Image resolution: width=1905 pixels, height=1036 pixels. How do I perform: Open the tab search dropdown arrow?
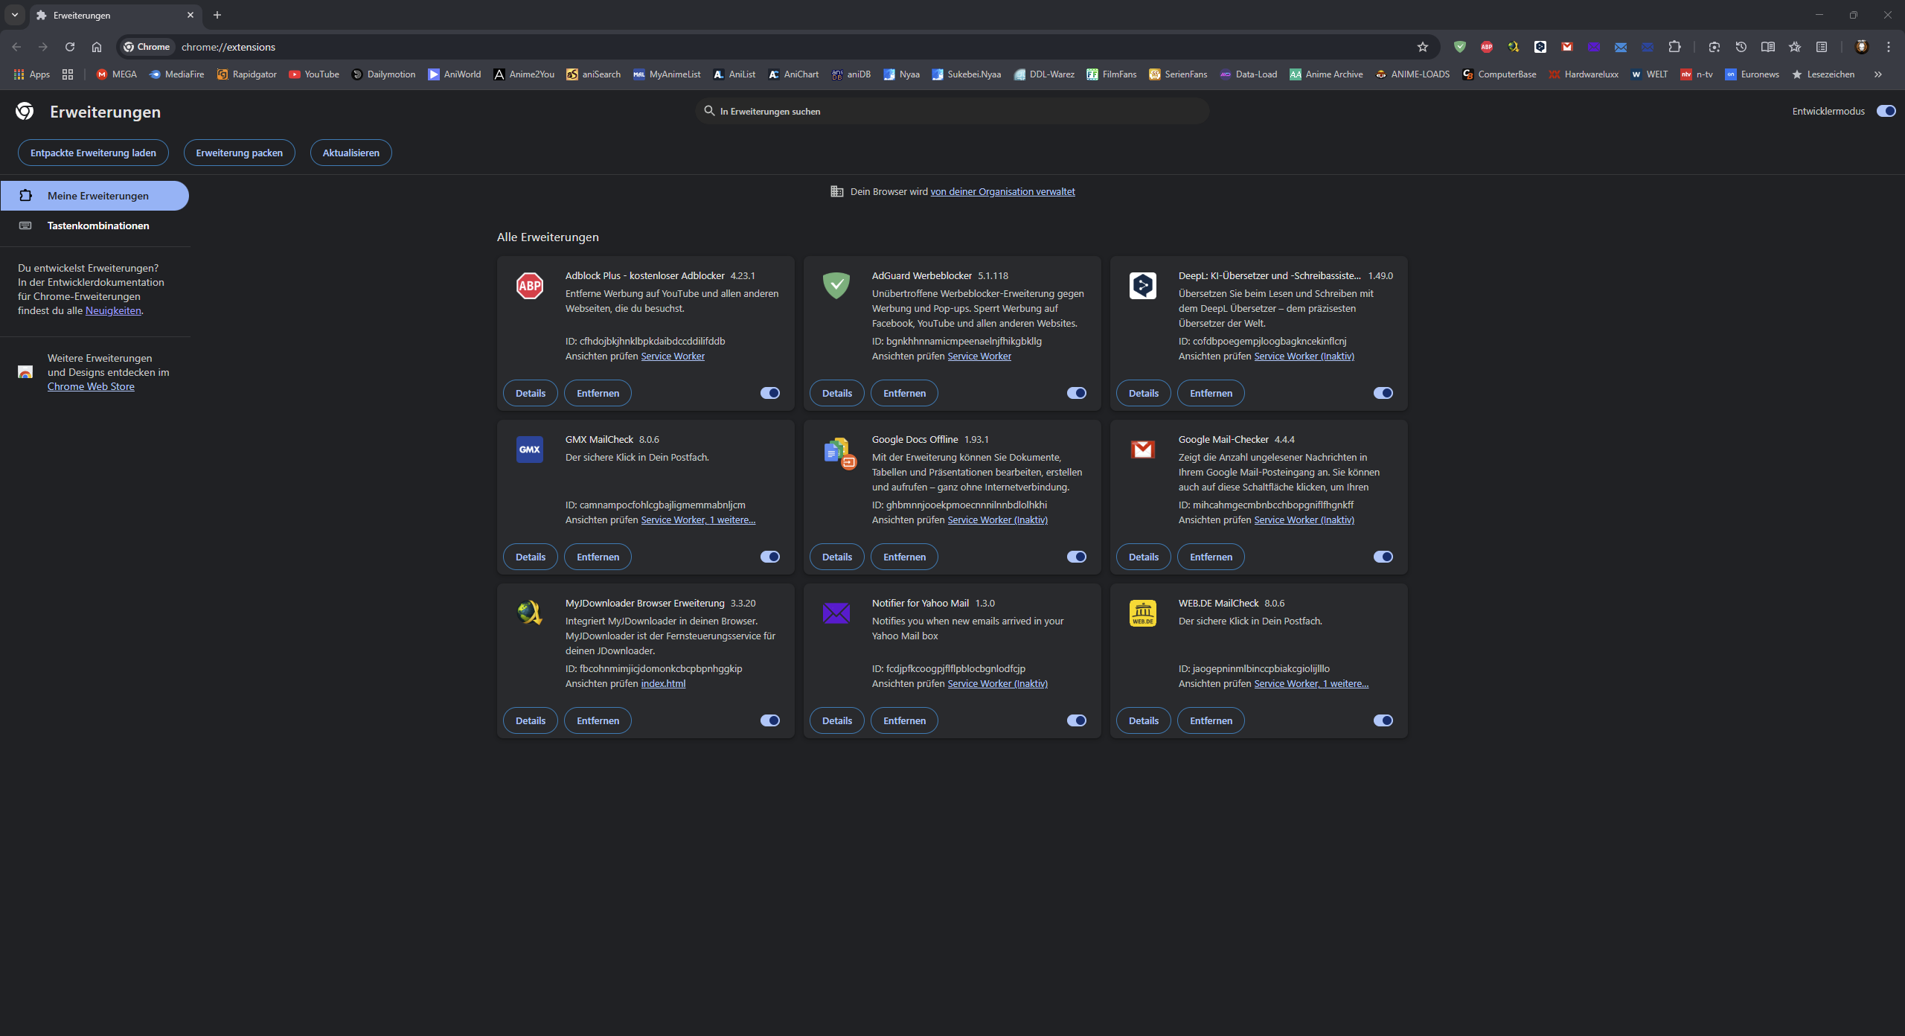[x=14, y=15]
